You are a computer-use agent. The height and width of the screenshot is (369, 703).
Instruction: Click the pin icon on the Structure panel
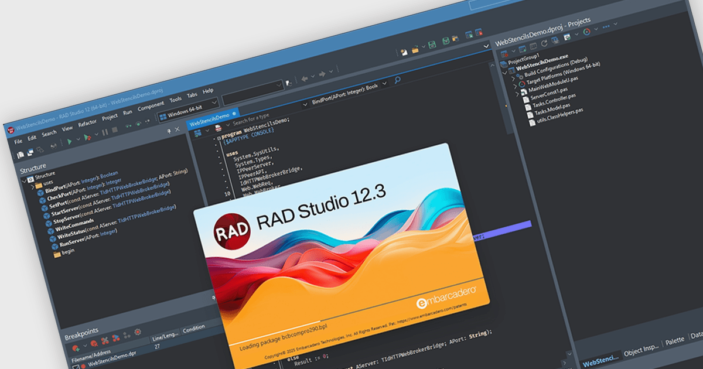[169, 131]
